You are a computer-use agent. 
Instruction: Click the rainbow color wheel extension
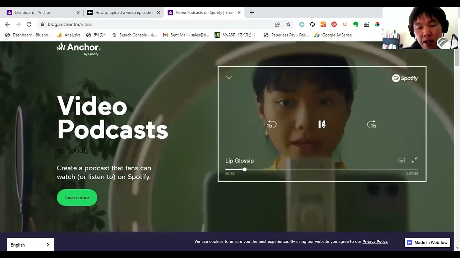[x=377, y=24]
